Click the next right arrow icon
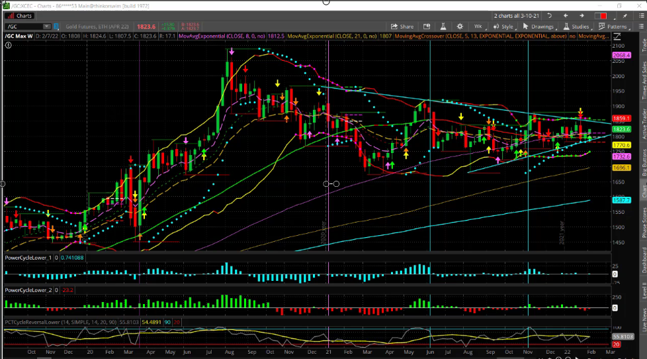Image resolution: width=647 pixels, height=359 pixels. pos(582,16)
